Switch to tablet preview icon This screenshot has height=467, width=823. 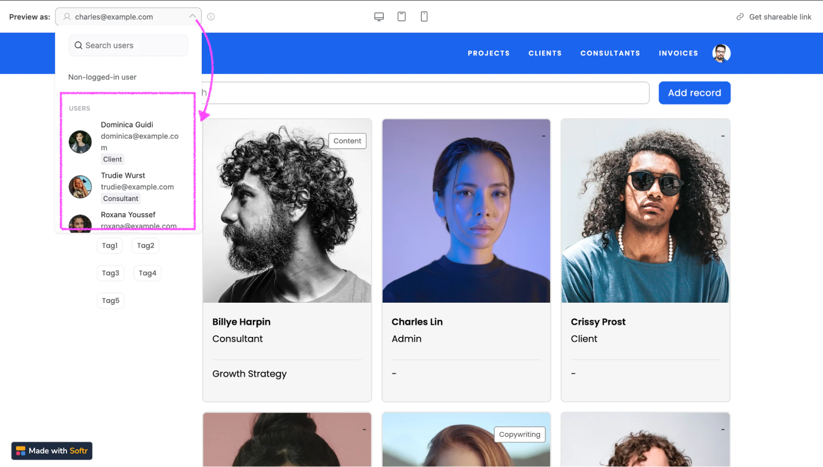[401, 16]
